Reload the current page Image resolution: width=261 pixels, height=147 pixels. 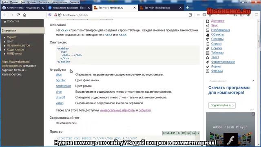tap(18, 15)
